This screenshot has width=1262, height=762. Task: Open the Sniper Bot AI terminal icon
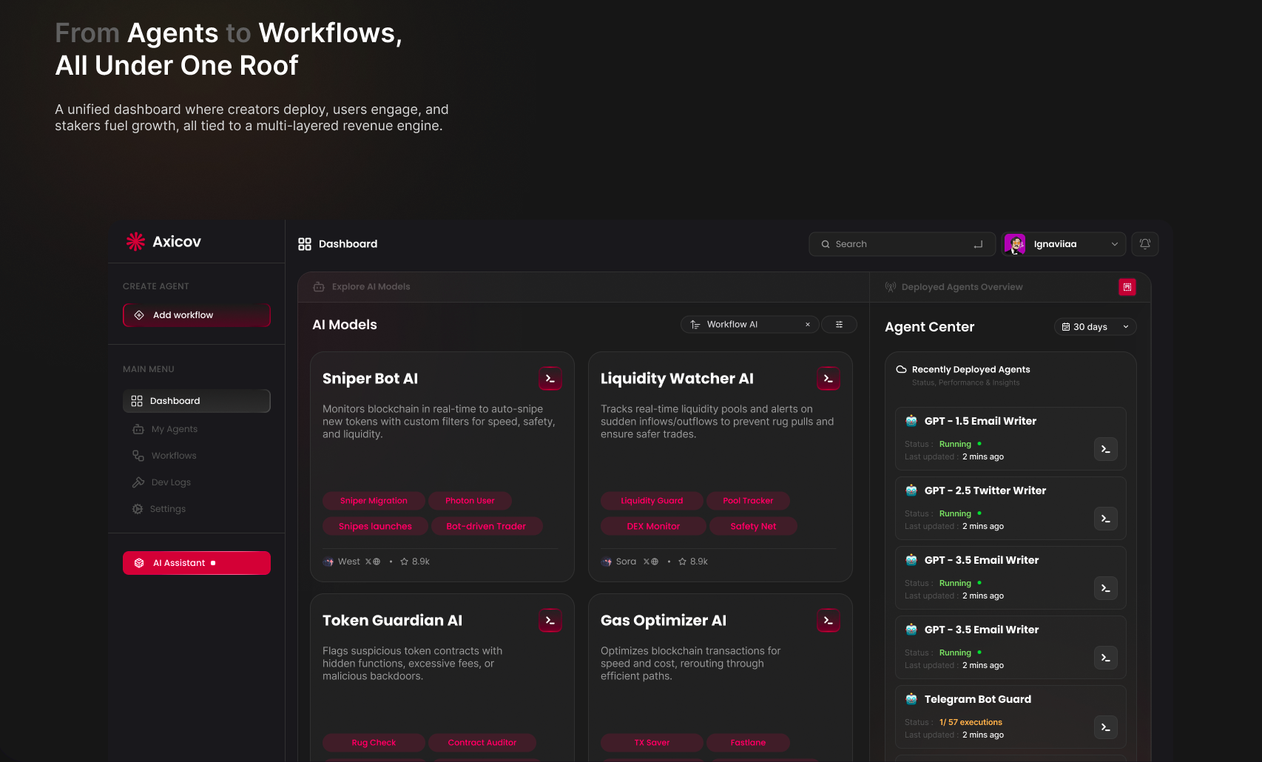(x=550, y=378)
